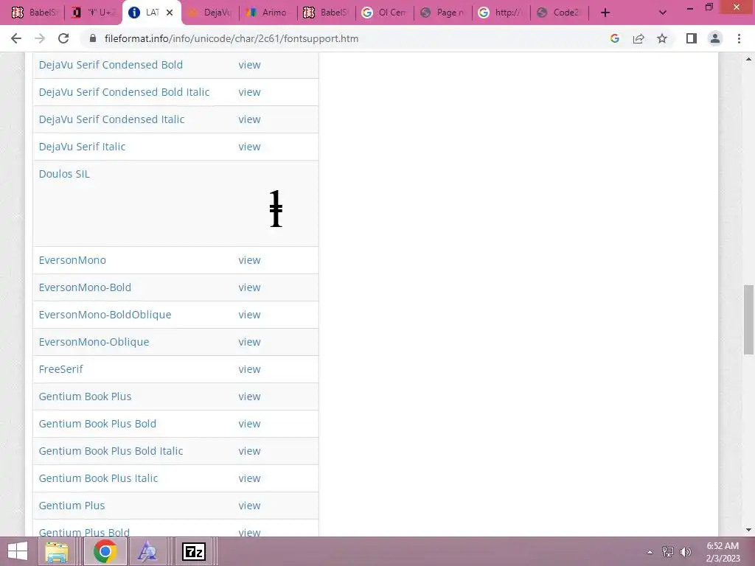Click the Doulos SIL glyph image

[x=276, y=209]
